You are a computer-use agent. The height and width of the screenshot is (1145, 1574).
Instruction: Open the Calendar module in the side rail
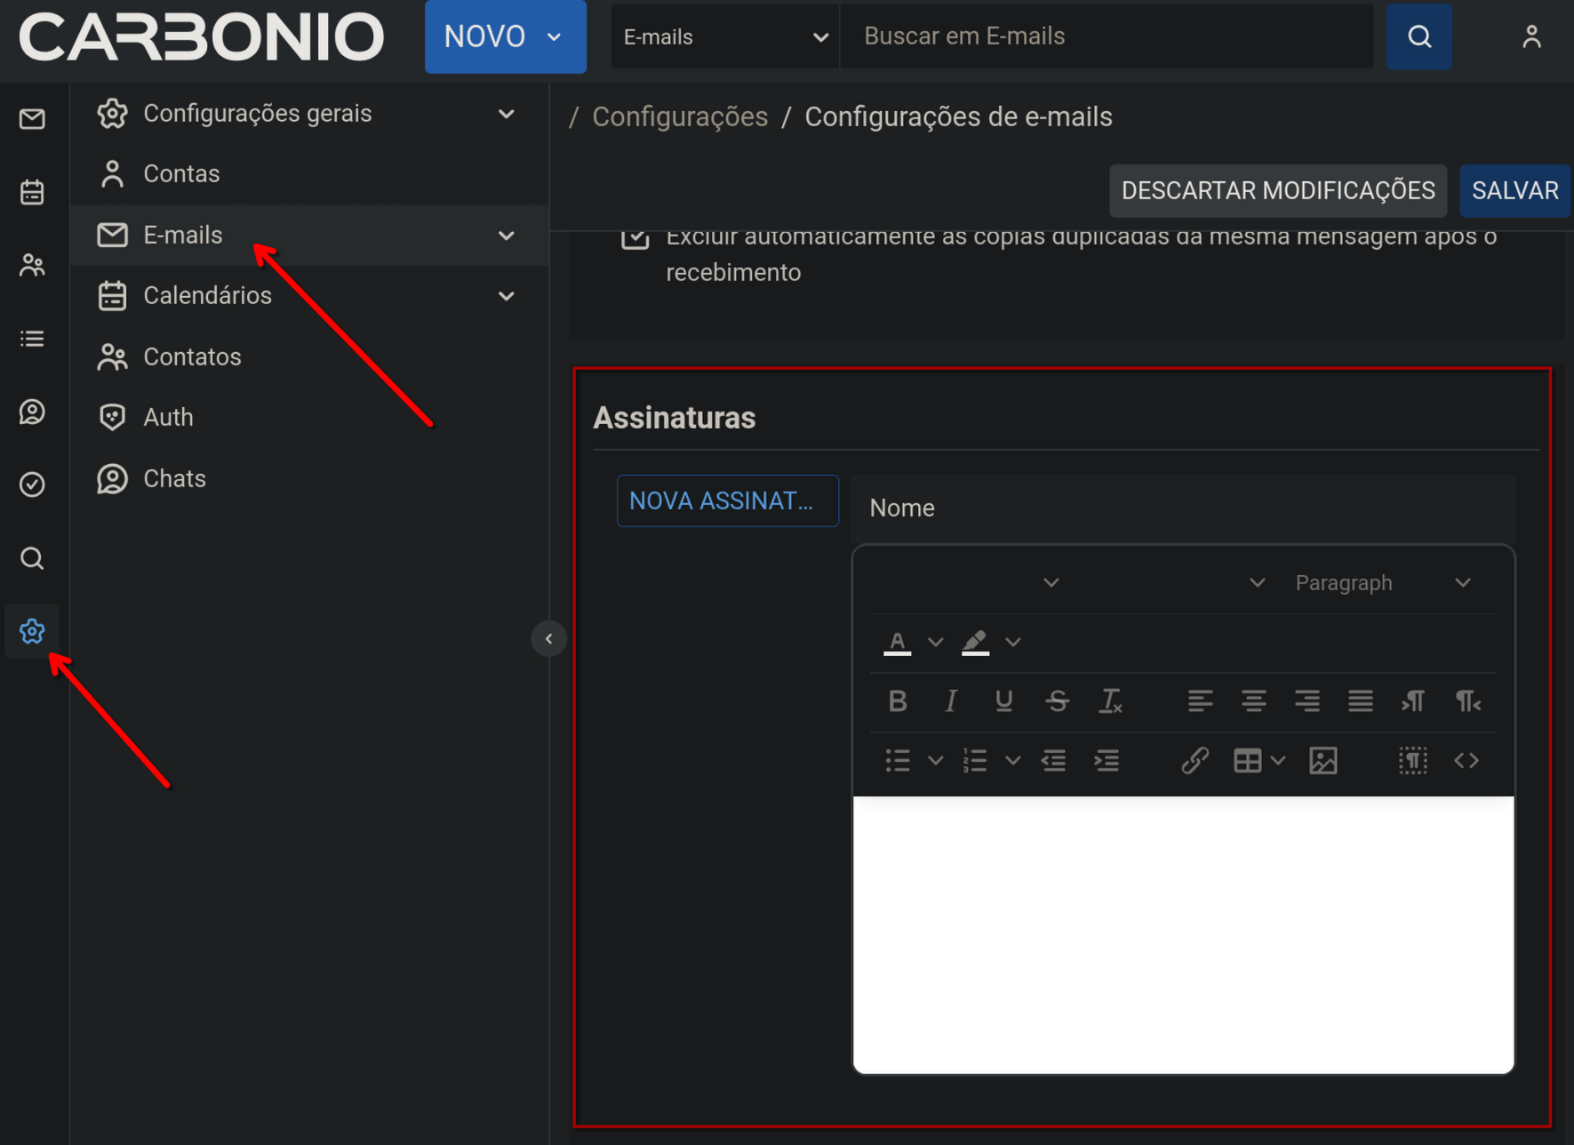coord(33,192)
